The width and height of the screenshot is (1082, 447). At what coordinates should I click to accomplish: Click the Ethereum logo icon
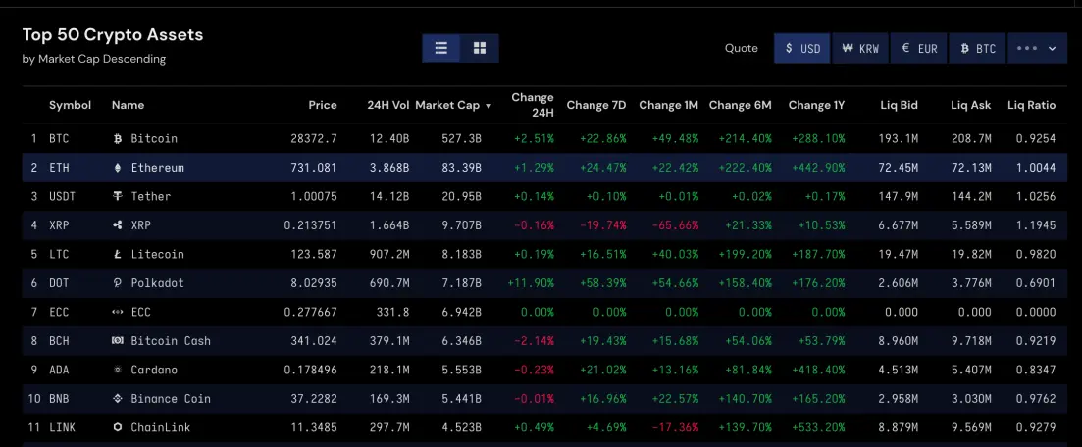point(118,168)
